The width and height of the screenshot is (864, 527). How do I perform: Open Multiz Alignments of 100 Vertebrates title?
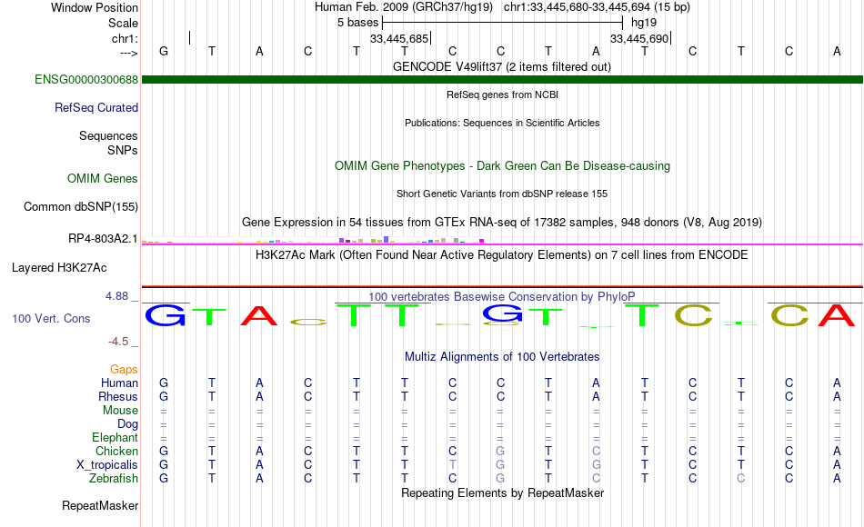pyautogui.click(x=502, y=356)
